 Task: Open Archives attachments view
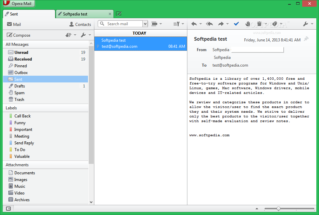click(x=46, y=200)
